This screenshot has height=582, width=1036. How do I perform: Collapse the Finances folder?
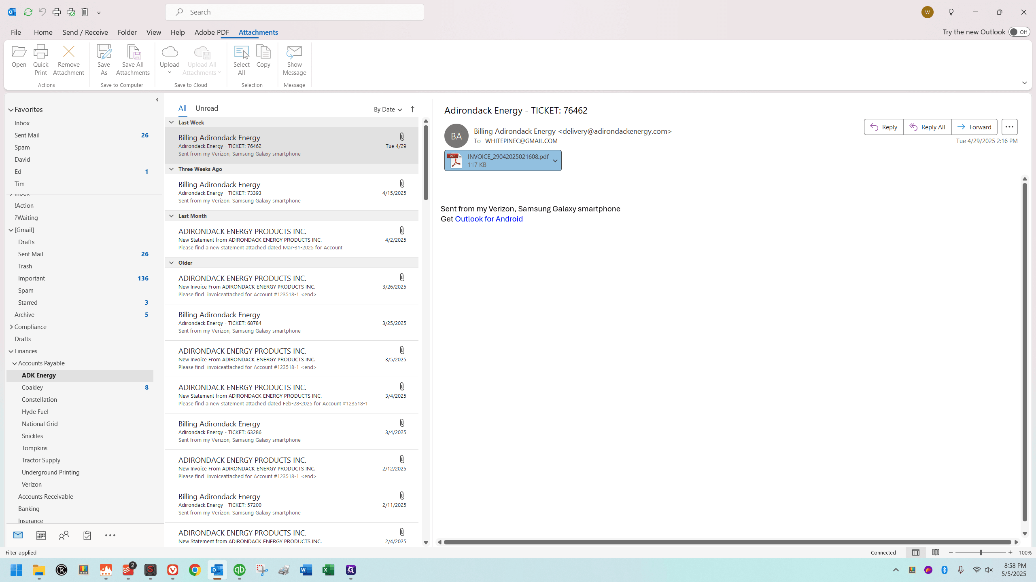pos(11,351)
